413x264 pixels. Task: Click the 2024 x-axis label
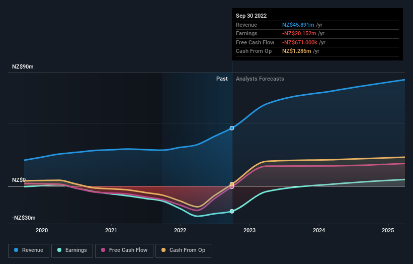[x=319, y=230]
